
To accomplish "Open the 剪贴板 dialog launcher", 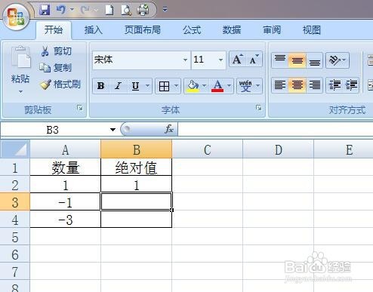I will point(80,108).
